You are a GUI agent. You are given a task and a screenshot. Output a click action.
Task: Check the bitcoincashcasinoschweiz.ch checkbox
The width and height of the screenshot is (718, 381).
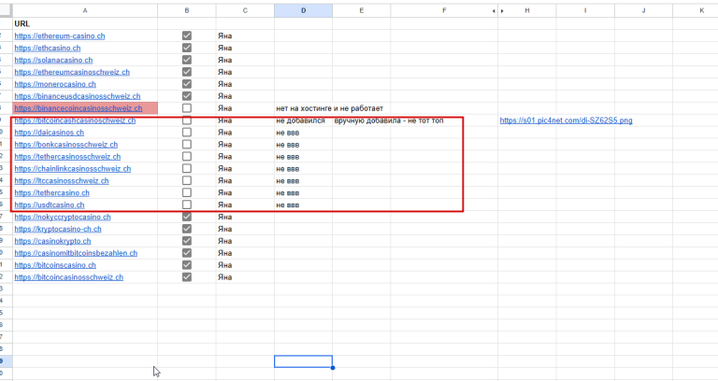click(x=187, y=120)
